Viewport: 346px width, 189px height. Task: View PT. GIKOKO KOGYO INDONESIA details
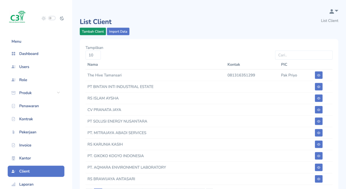pos(318,156)
